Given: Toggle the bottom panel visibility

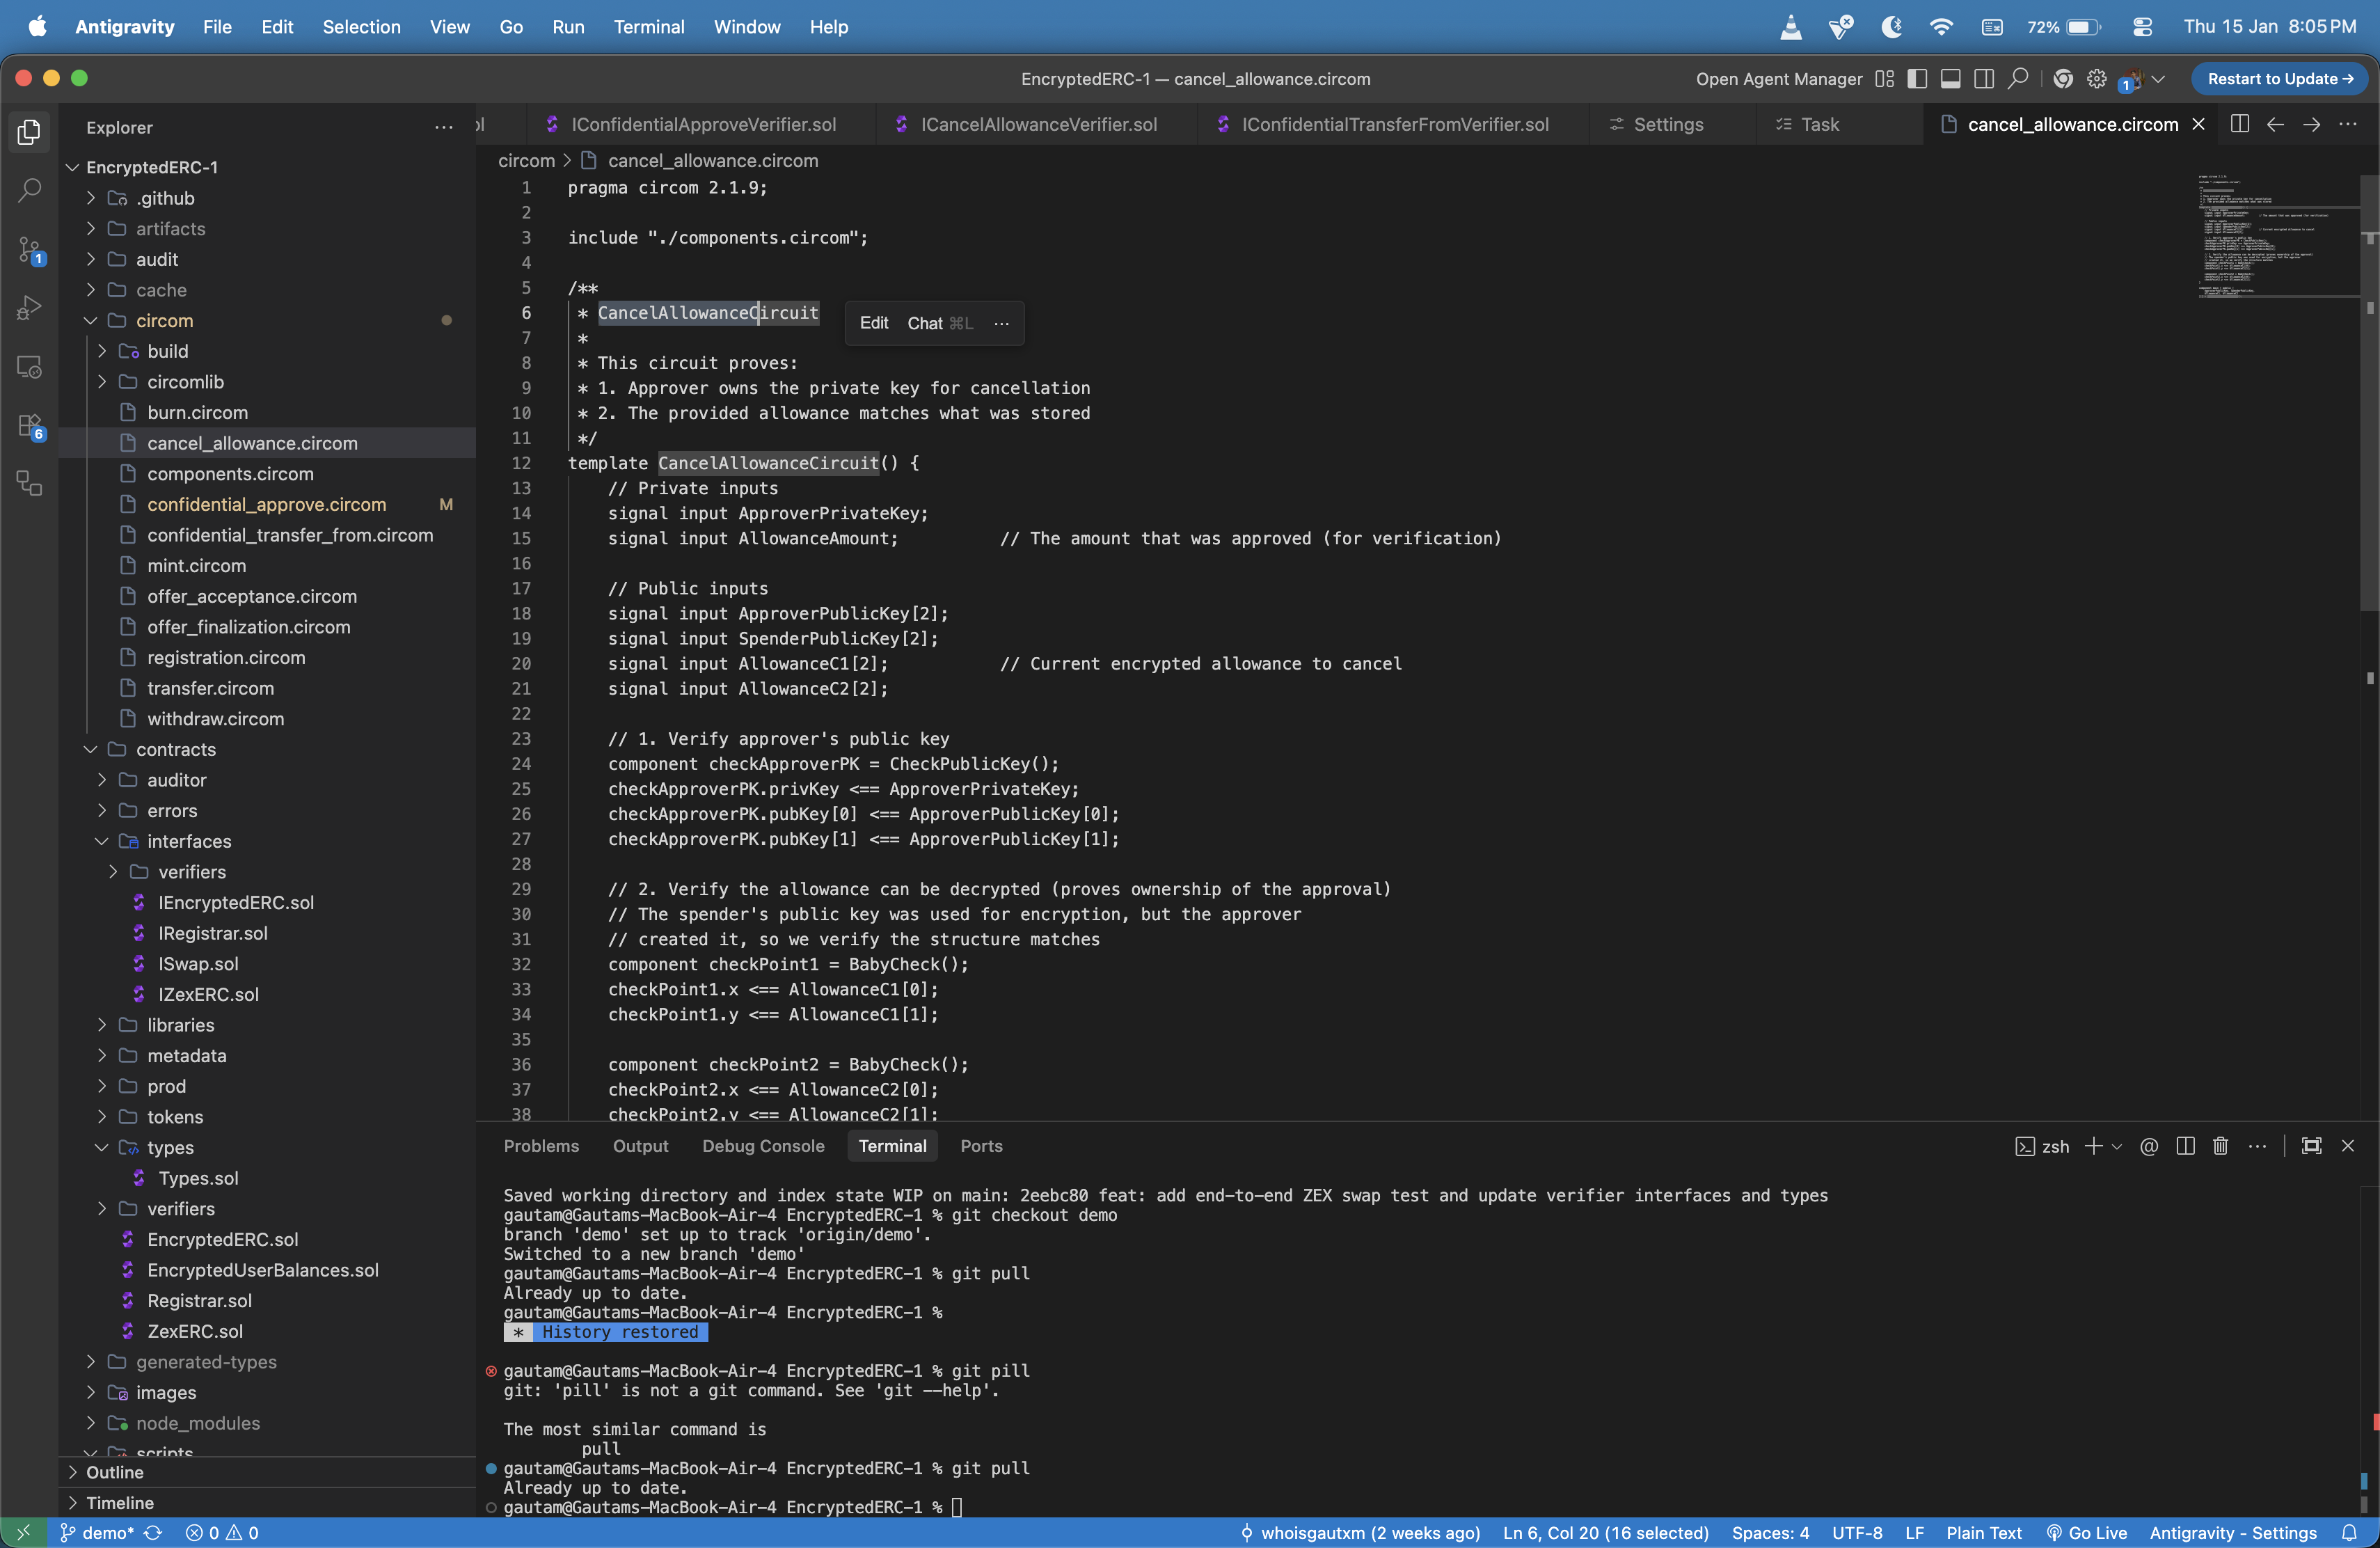Looking at the screenshot, I should tap(1950, 79).
